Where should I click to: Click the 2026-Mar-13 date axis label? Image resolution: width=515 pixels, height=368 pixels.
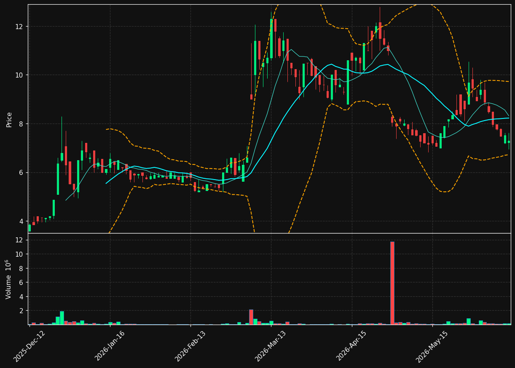coord(271,346)
